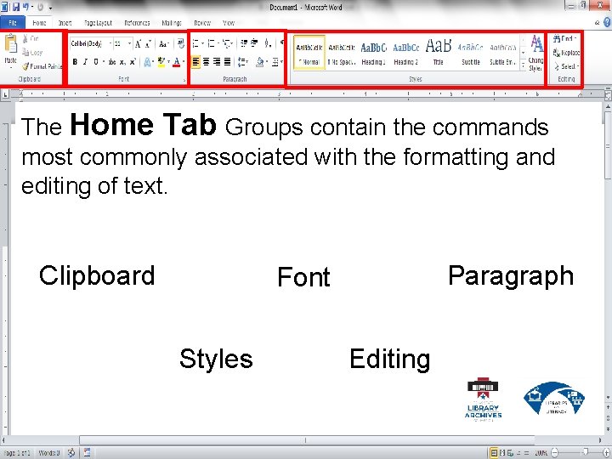Click the Words: 0 status bar counter
The height and width of the screenshot is (459, 612).
[x=48, y=453]
